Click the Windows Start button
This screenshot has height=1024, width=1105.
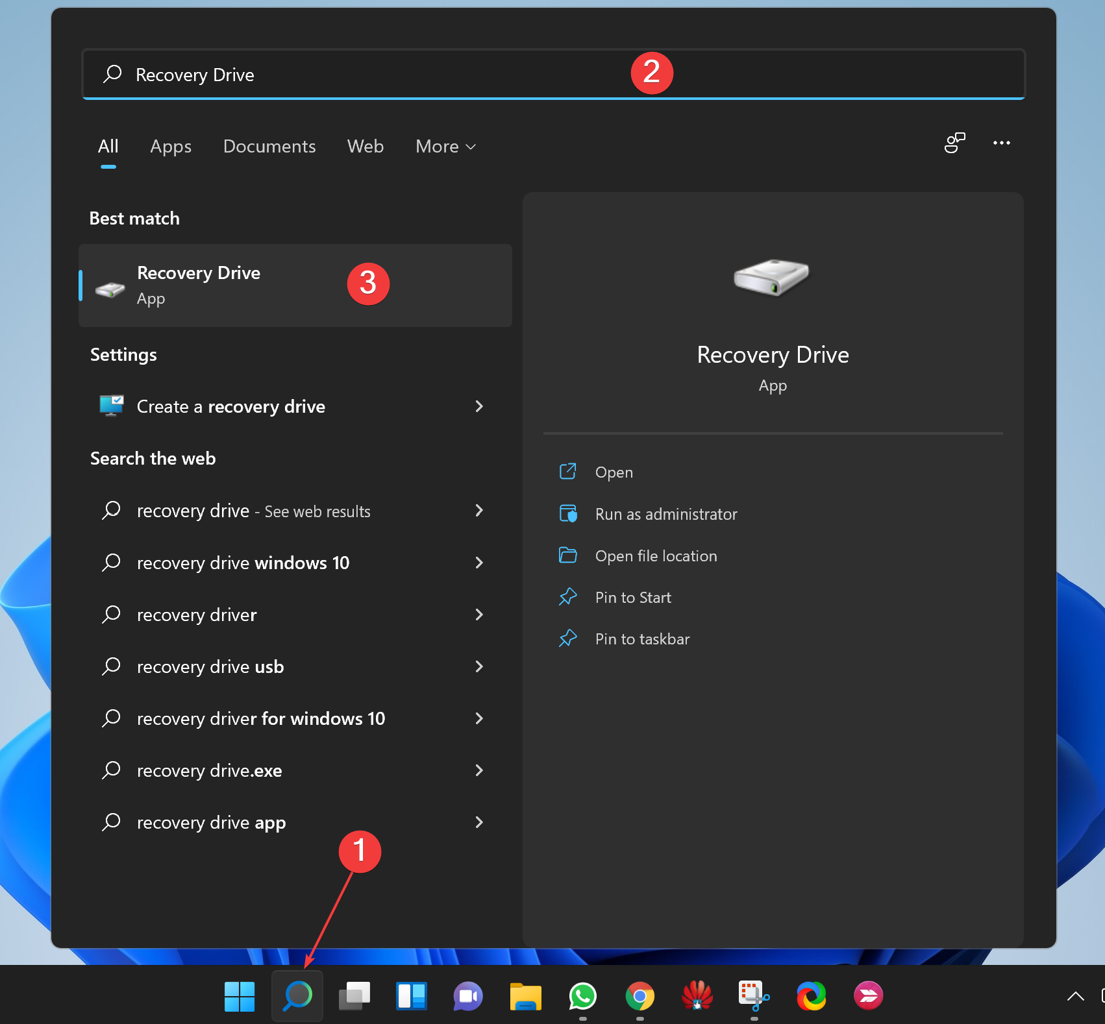(x=239, y=996)
